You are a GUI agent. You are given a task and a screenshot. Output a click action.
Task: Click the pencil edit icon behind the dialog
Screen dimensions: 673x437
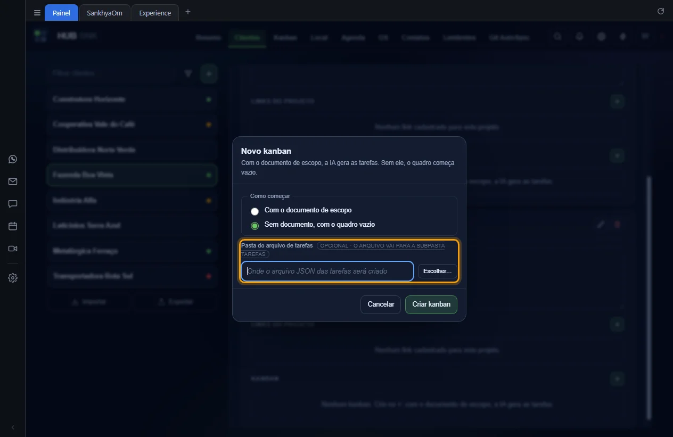pos(601,225)
